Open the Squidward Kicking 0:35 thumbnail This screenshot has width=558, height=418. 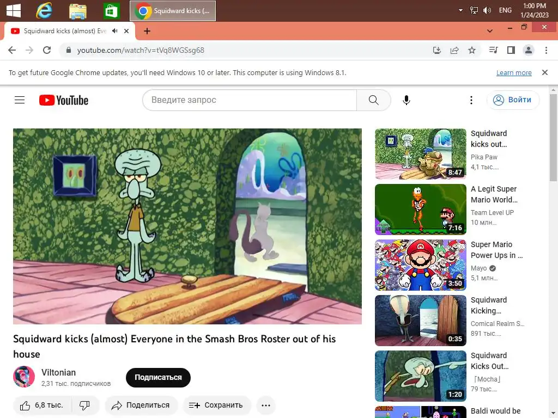(420, 320)
